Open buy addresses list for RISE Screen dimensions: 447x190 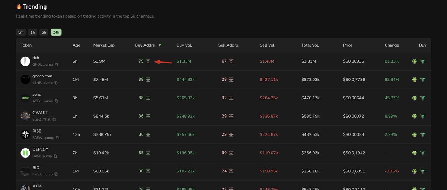point(148,134)
